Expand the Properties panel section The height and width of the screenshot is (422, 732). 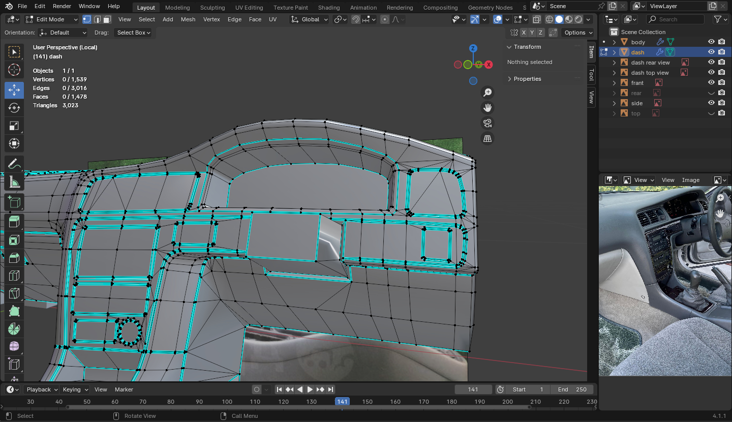pos(527,79)
